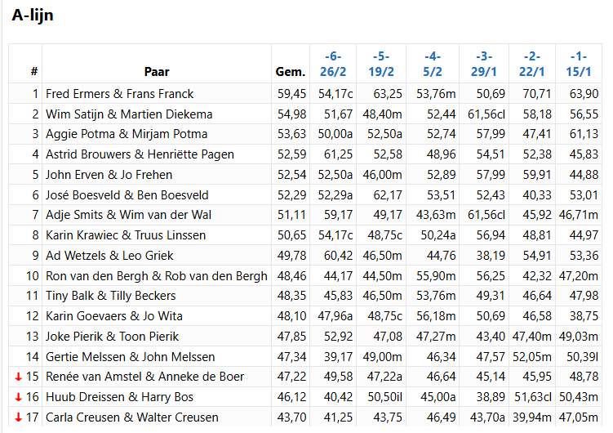Open session -6- 26/2 column link
Image resolution: width=613 pixels, height=433 pixels.
tap(333, 64)
